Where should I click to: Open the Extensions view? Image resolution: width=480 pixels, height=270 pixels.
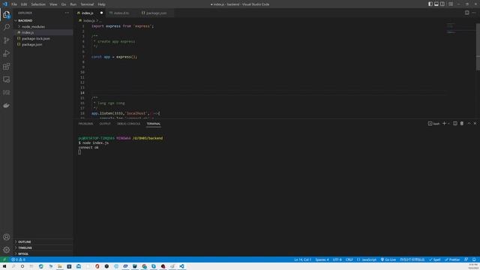(x=7, y=67)
